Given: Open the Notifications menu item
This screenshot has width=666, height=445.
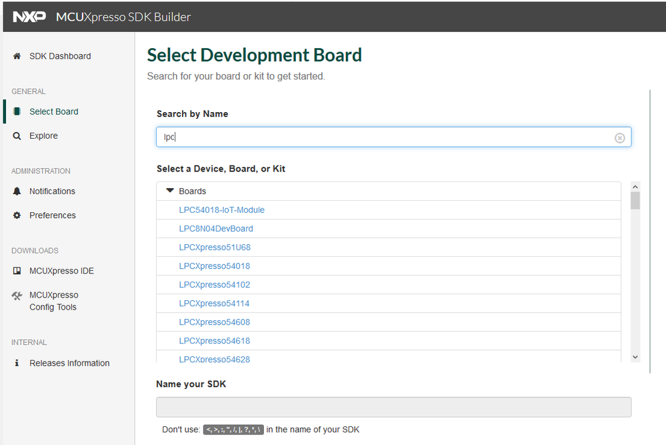Looking at the screenshot, I should point(52,191).
